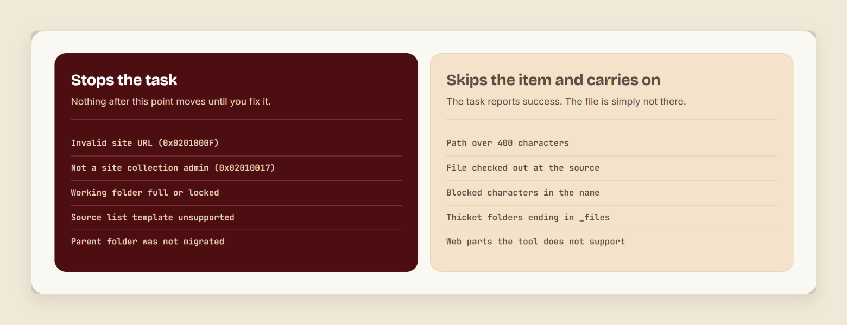Click "Working folder full or locked" row
Image resolution: width=847 pixels, height=325 pixels.
pyautogui.click(x=236, y=193)
